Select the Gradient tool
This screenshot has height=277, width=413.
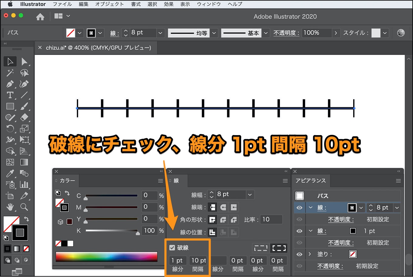[24, 162]
